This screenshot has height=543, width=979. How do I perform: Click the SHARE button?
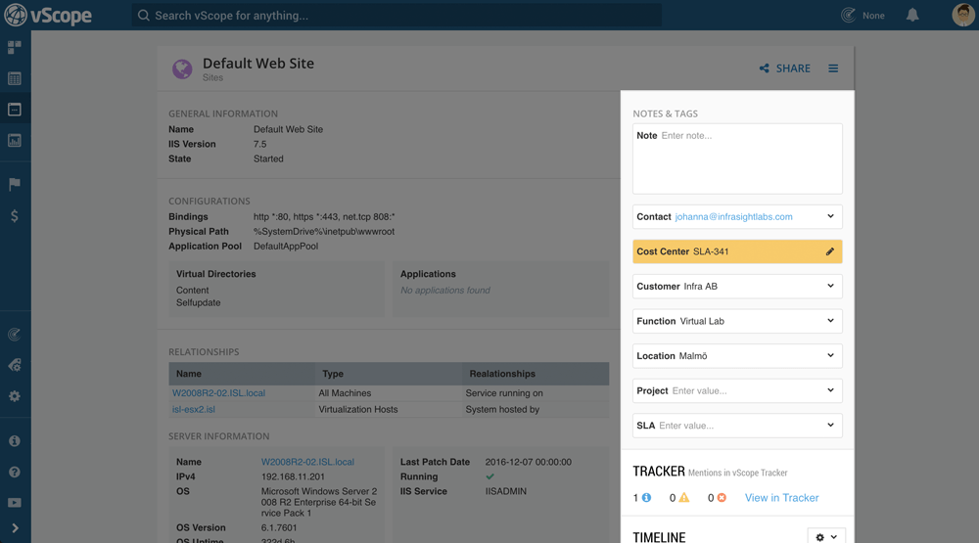tap(785, 68)
